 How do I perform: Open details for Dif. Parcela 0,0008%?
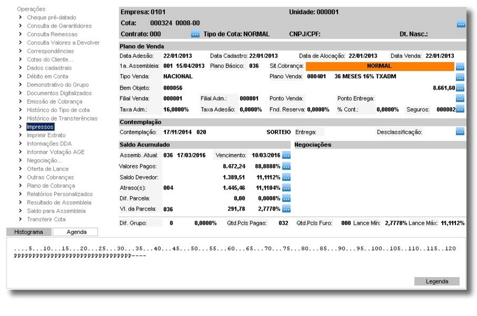(x=286, y=198)
